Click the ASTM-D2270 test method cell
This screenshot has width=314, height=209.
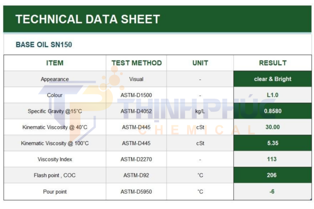coord(137,159)
